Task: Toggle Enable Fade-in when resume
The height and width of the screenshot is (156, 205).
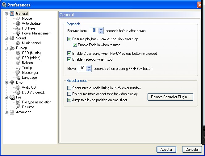Action: (75, 45)
